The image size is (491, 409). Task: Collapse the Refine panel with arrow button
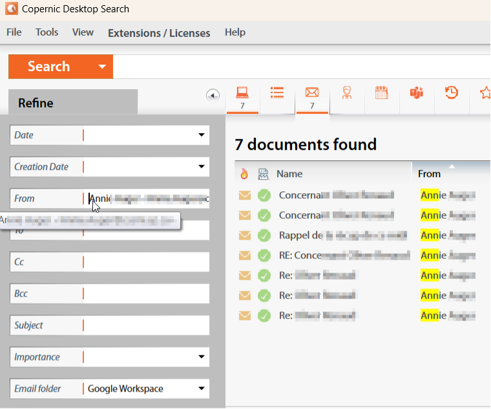click(213, 96)
